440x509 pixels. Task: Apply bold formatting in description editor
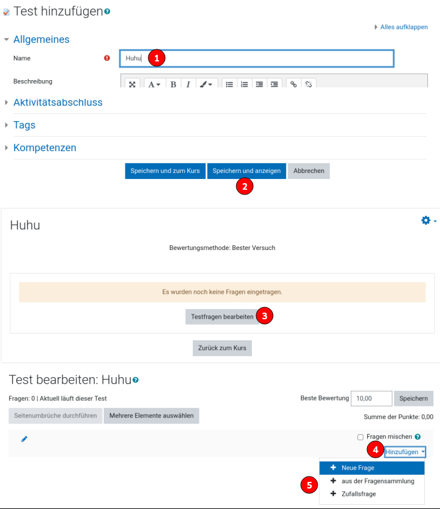click(x=173, y=84)
